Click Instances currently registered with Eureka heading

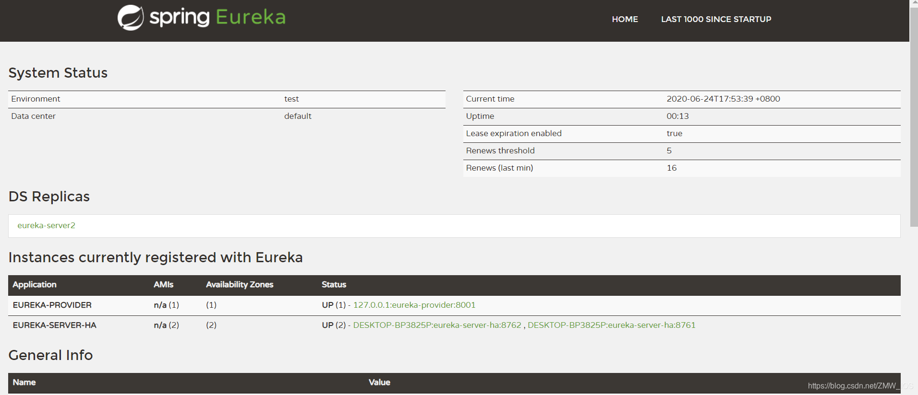[156, 257]
